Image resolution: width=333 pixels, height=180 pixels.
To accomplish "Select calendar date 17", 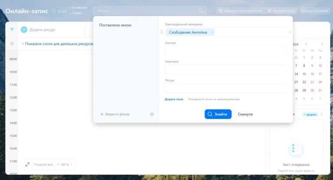I will pos(320,74).
